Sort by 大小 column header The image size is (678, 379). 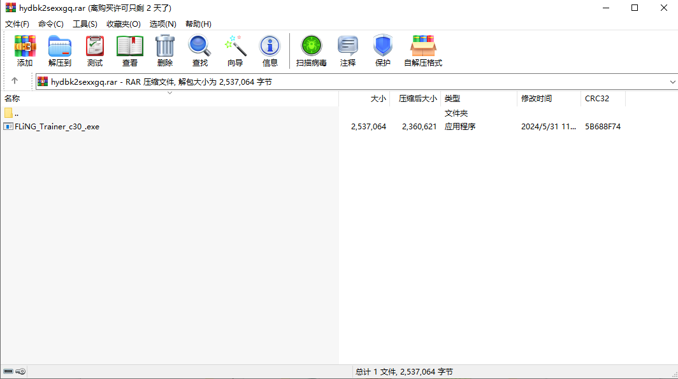364,99
